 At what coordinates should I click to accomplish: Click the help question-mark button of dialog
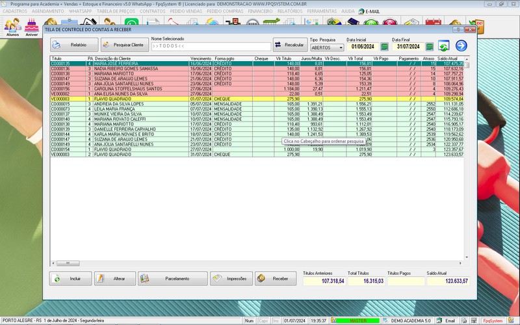(458, 29)
